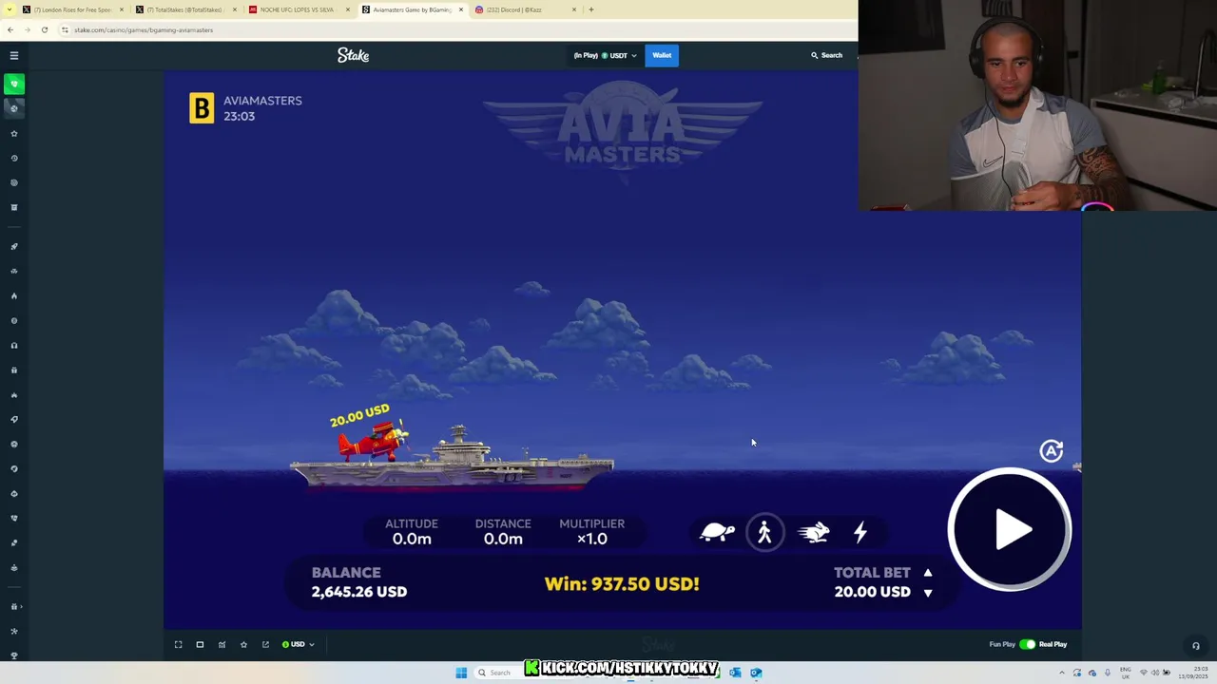Viewport: 1217px width, 684px height.
Task: Reload the page
Action: [x=44, y=29]
